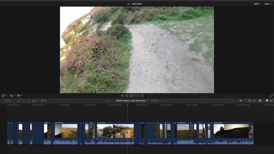
Task: Append the selected clip to storyline
Action: [29, 101]
